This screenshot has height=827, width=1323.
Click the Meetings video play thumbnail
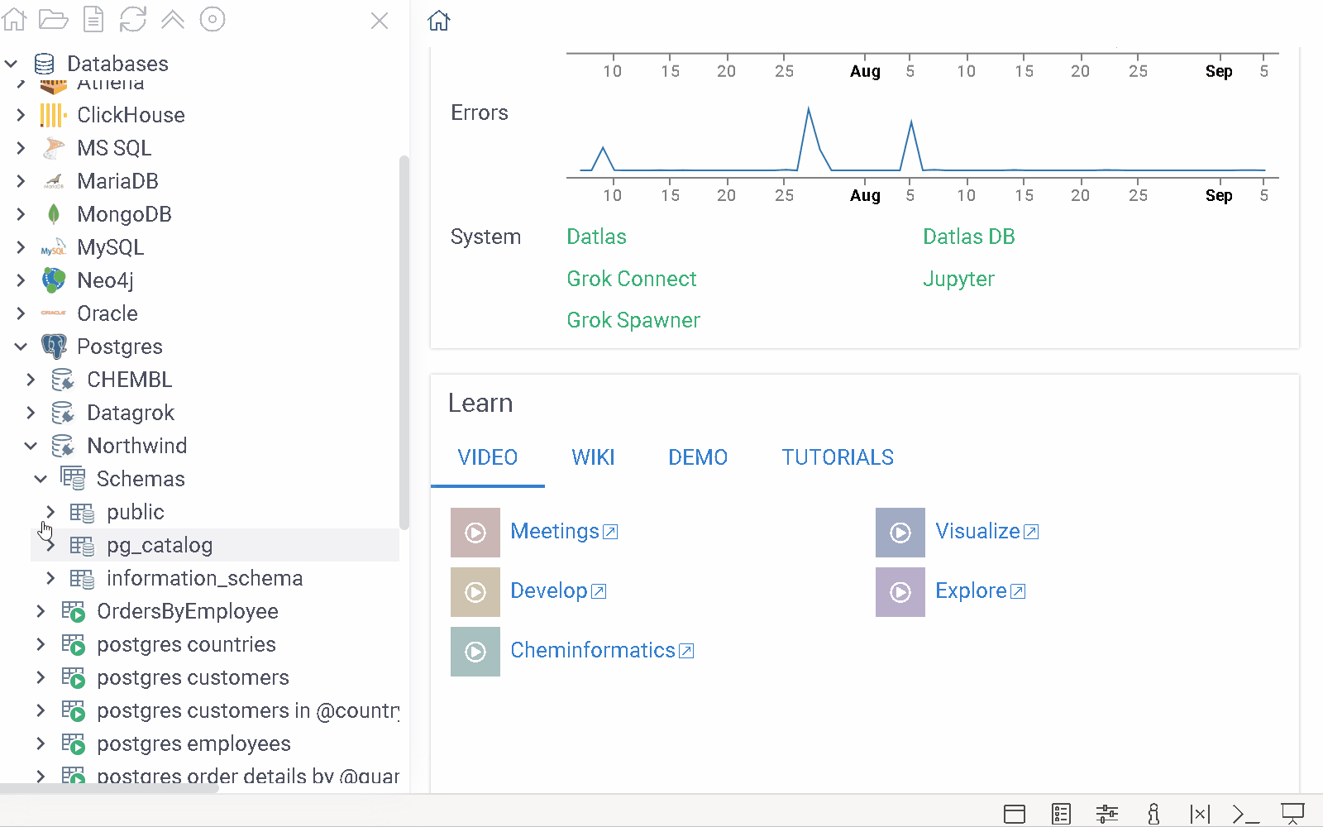[x=475, y=533]
